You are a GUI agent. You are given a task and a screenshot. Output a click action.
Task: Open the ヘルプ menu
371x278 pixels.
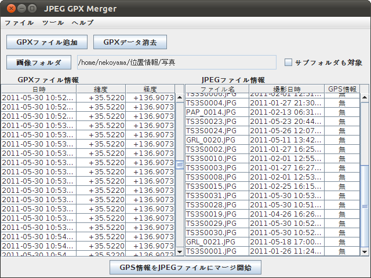[x=82, y=23]
